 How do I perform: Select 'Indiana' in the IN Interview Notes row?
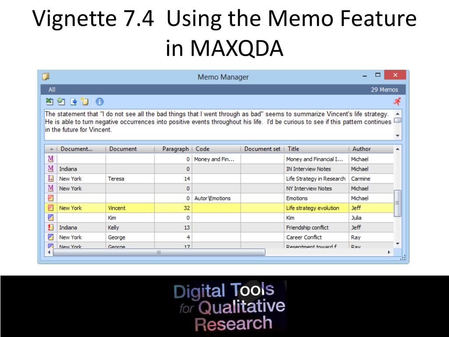[68, 169]
